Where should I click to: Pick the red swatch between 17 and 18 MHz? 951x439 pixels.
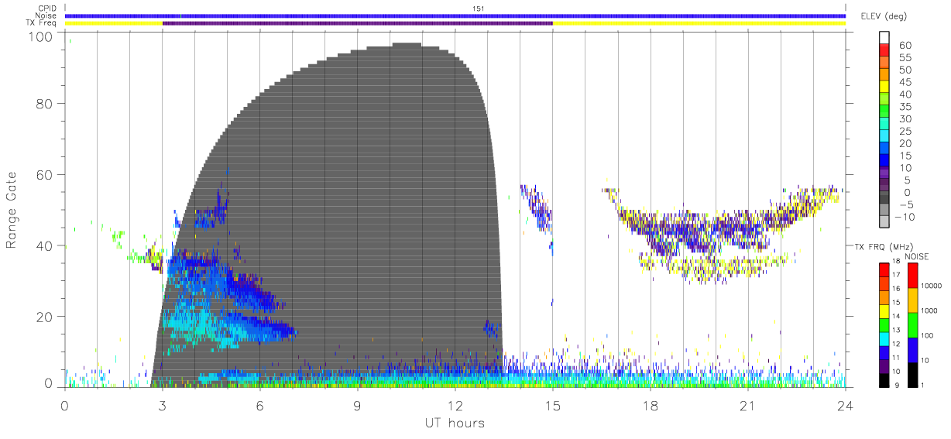[x=884, y=270]
